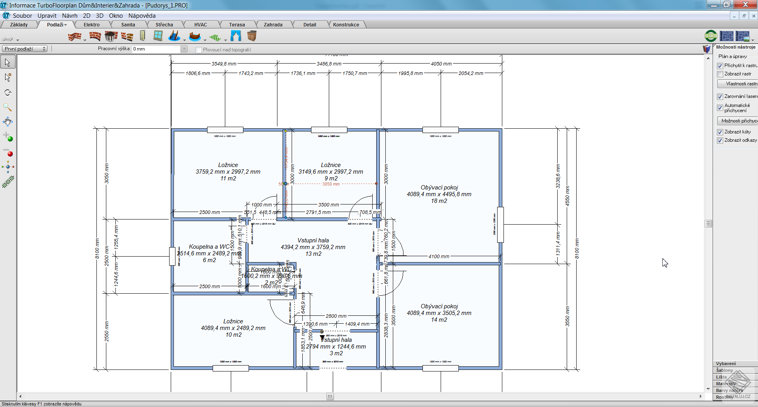The height and width of the screenshot is (407, 758).
Task: Expand the stairs tool dropdown arrow
Action: [184, 40]
